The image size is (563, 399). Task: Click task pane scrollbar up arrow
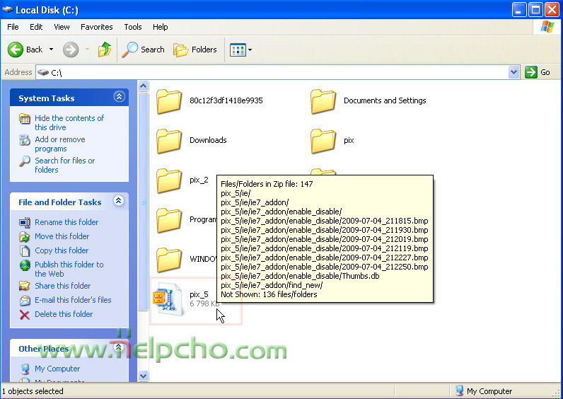click(x=144, y=86)
